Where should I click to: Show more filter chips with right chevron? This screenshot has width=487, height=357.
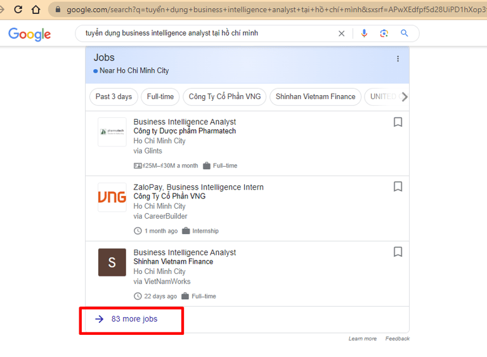tap(405, 97)
